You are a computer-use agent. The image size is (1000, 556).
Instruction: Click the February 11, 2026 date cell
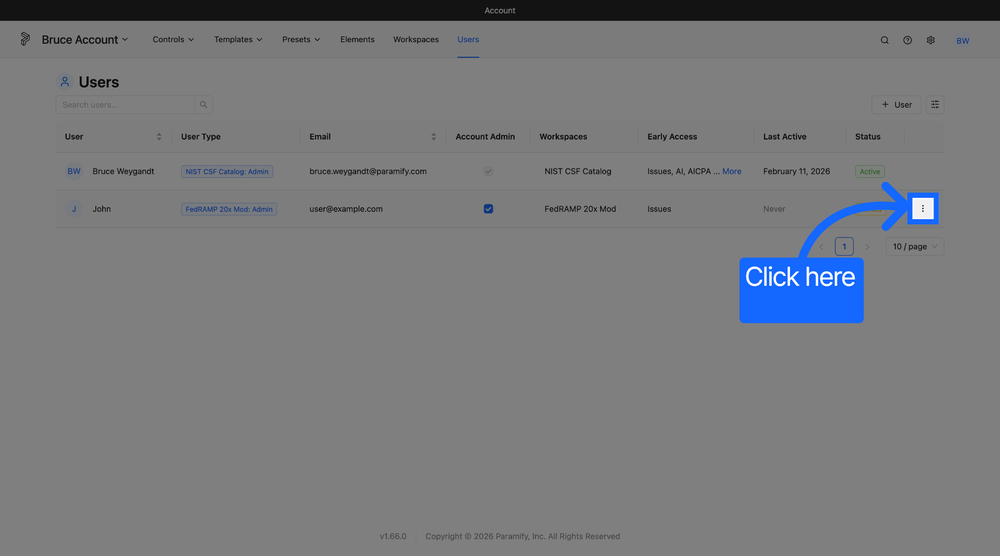point(796,171)
